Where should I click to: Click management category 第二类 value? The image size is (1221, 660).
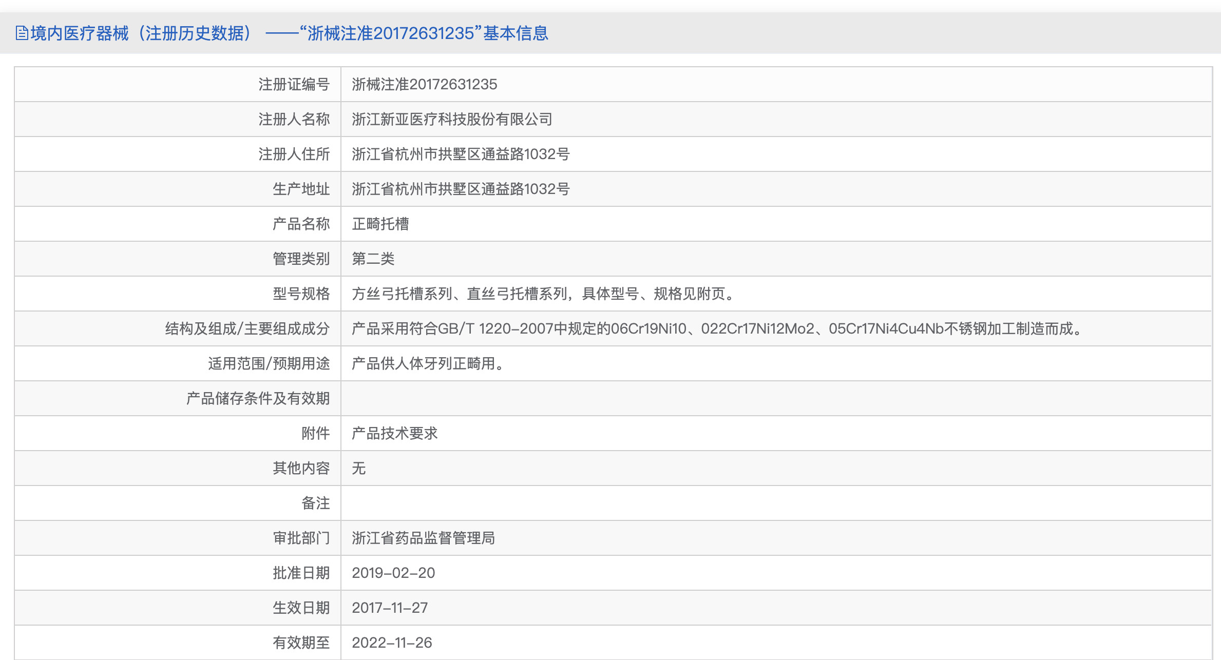pos(373,259)
